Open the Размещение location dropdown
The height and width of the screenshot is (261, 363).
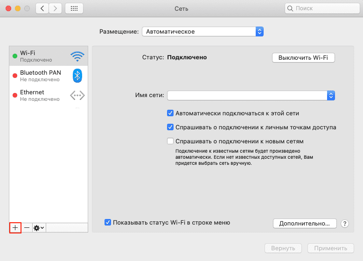(202, 32)
